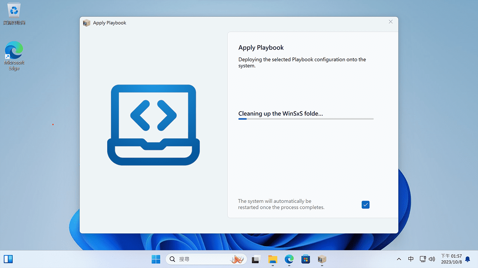478x268 pixels.
Task: Open Microsoft Edge from the taskbar
Action: 289,259
